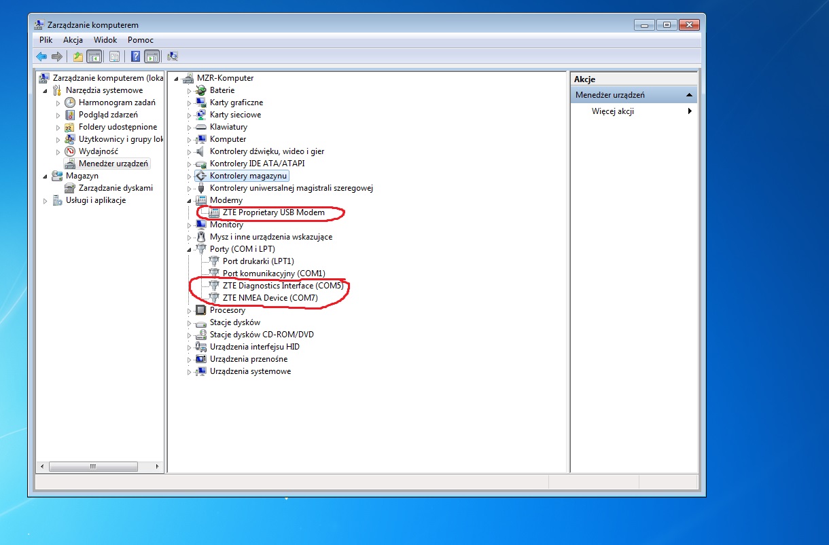Collapse the Modemy category node
This screenshot has width=829, height=545.
(x=190, y=201)
